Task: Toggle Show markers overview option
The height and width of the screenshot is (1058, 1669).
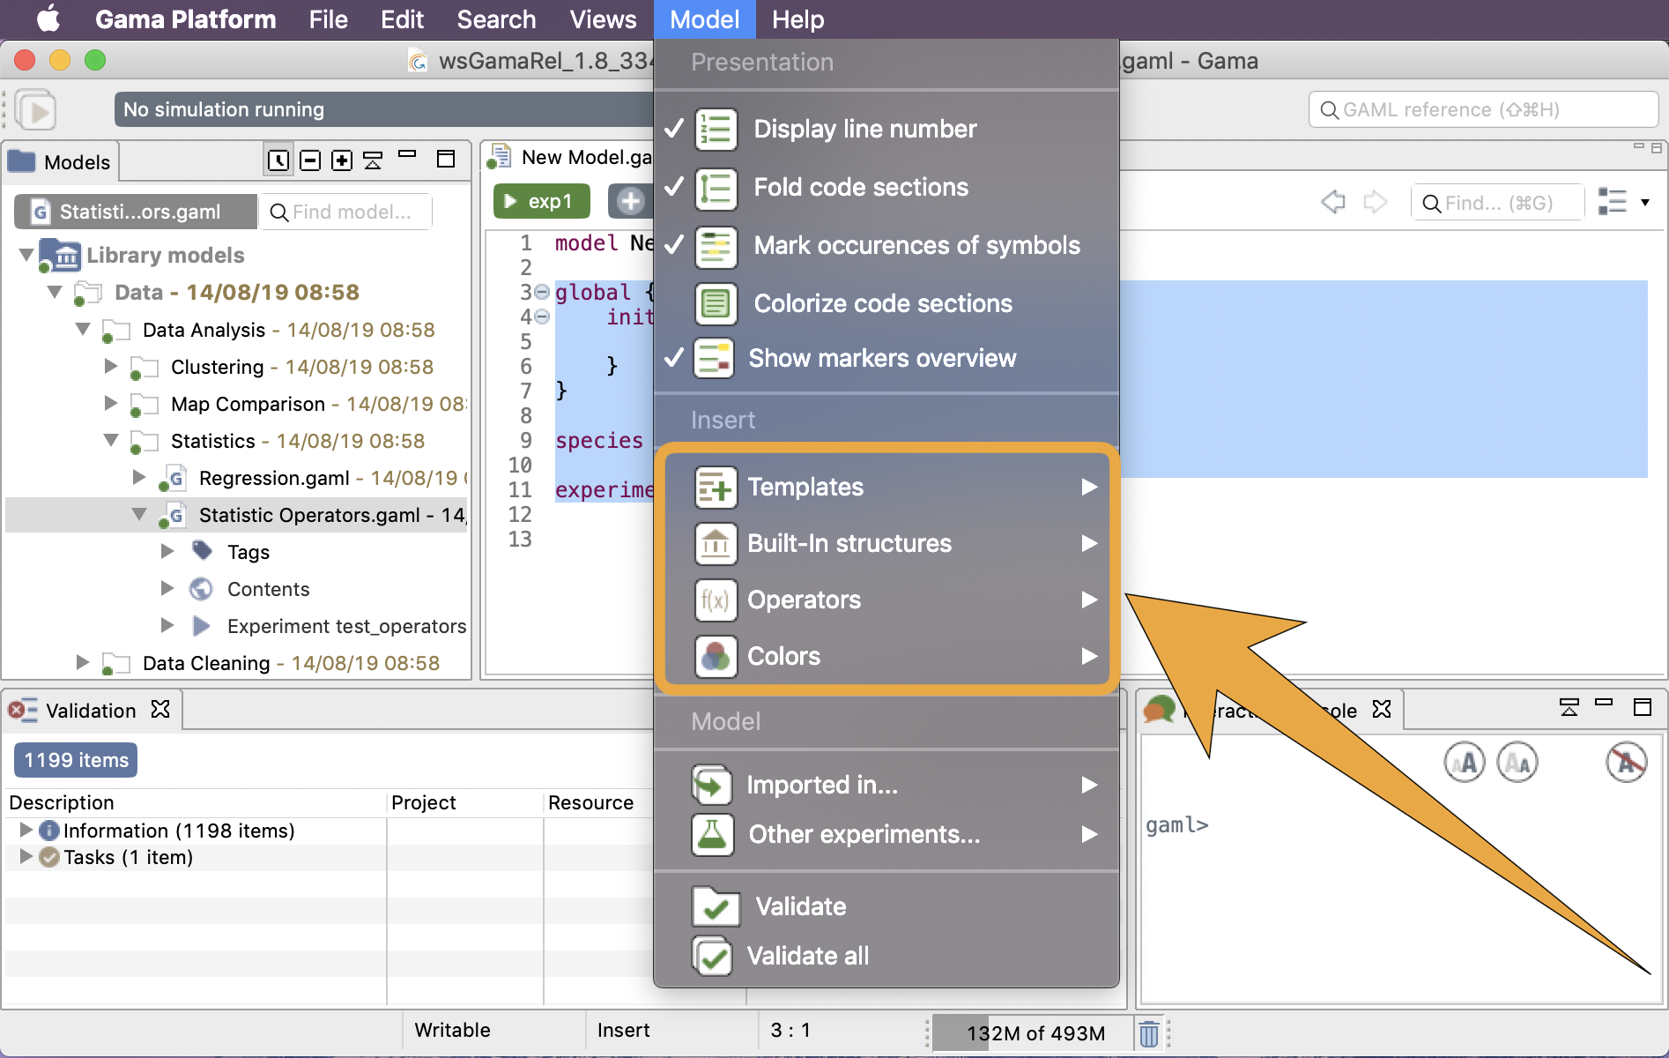Action: 886,358
